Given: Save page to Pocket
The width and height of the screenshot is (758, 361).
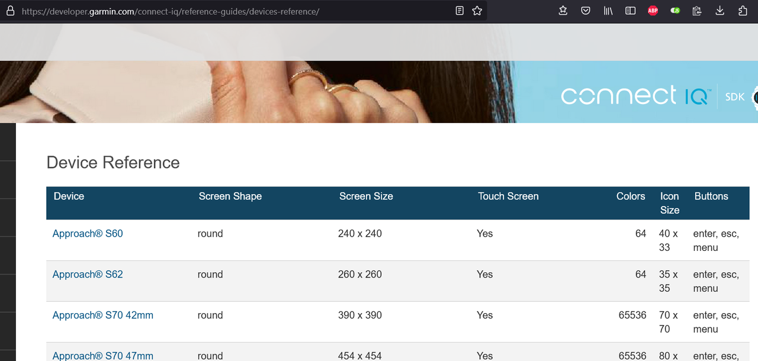Looking at the screenshot, I should click(x=586, y=11).
